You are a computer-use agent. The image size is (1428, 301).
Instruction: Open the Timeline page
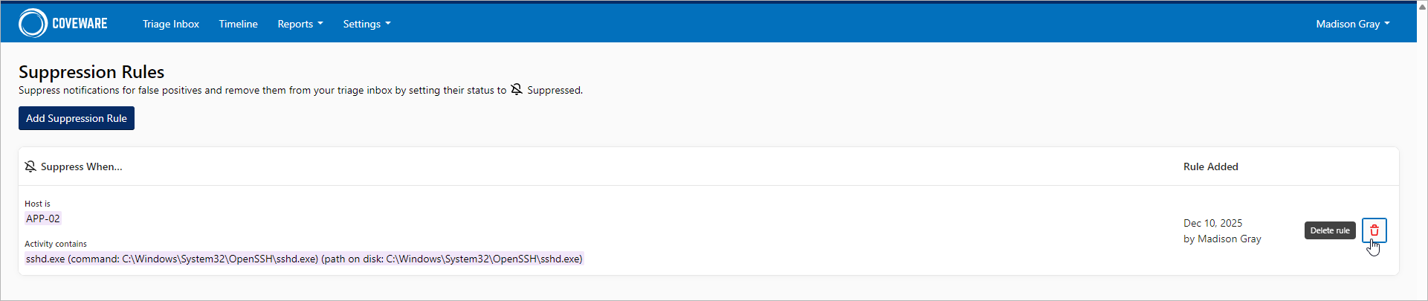[238, 24]
